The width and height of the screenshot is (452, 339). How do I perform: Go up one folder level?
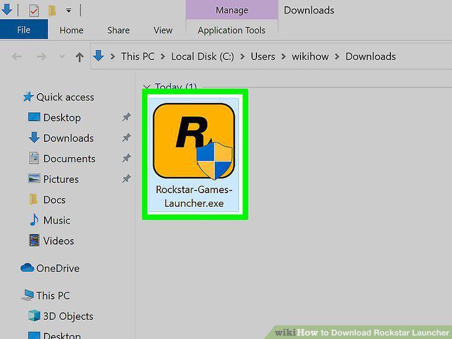coord(79,56)
